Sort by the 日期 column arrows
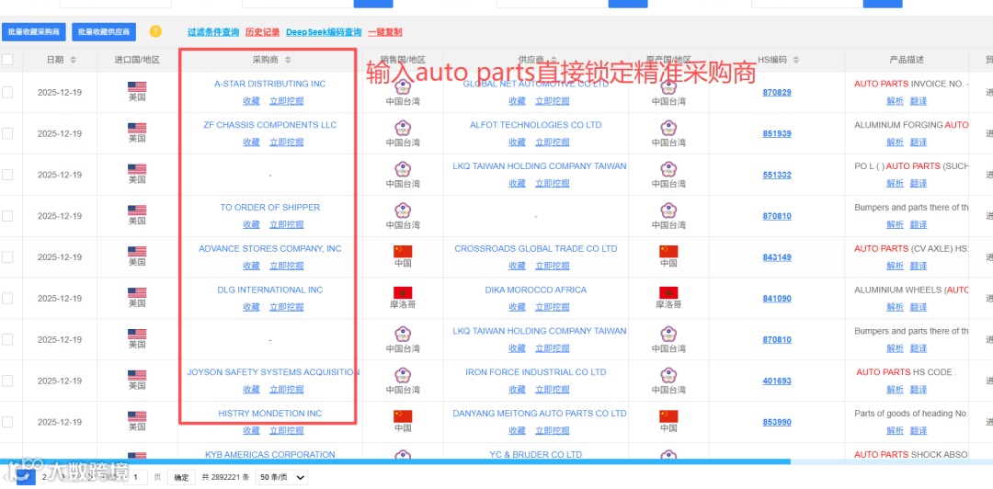Image resolution: width=993 pixels, height=489 pixels. point(73,60)
